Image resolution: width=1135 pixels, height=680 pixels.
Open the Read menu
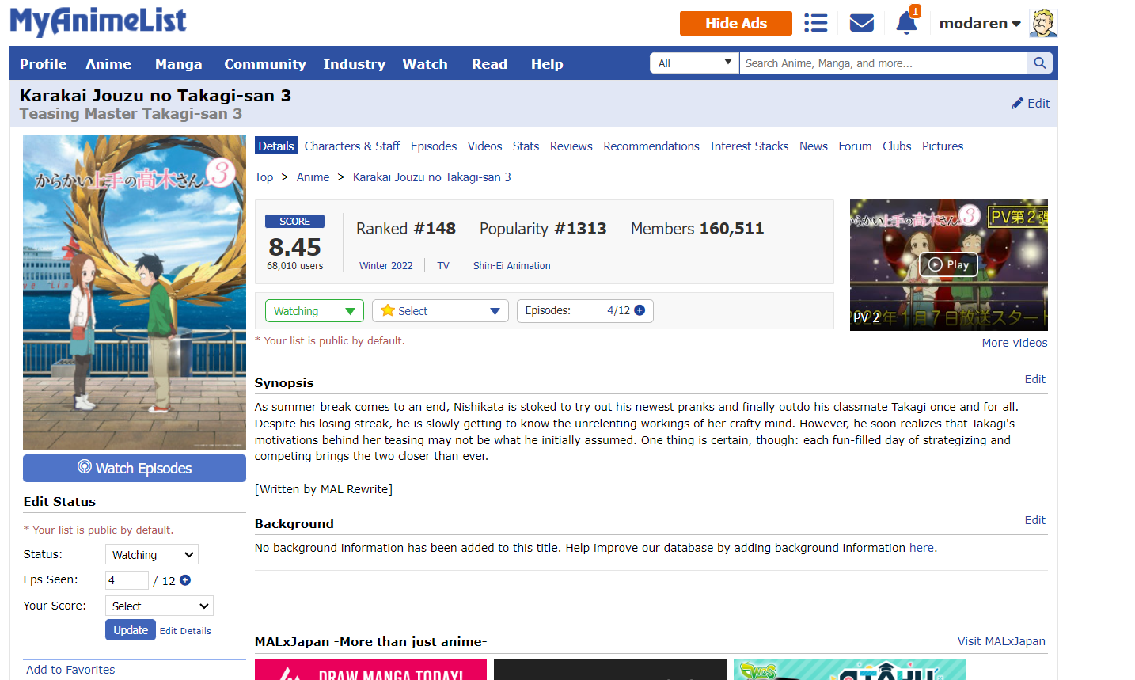point(489,64)
